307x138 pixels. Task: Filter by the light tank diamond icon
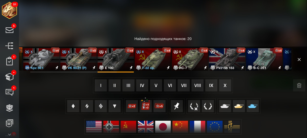73,106
